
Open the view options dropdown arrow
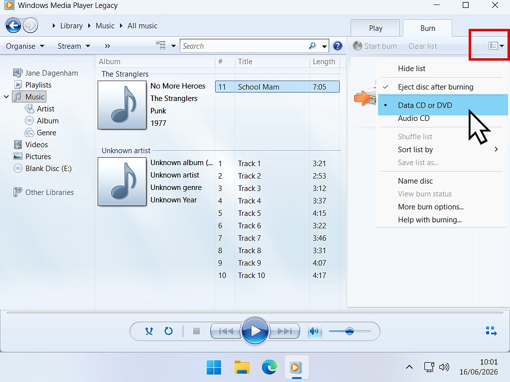tap(173, 46)
